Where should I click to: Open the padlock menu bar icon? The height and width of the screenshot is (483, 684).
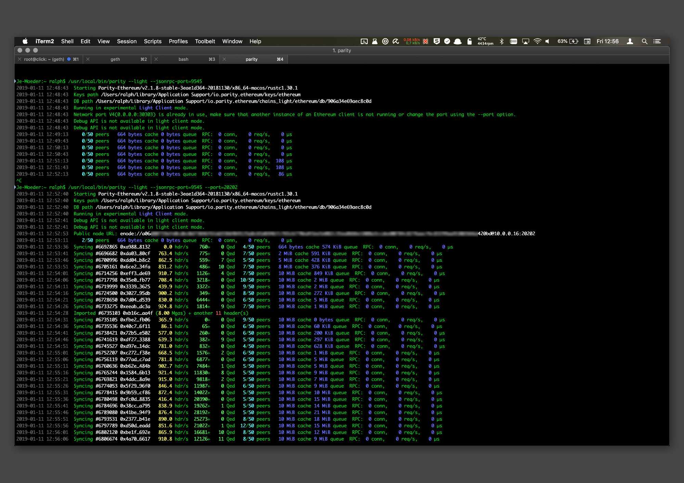pos(470,41)
